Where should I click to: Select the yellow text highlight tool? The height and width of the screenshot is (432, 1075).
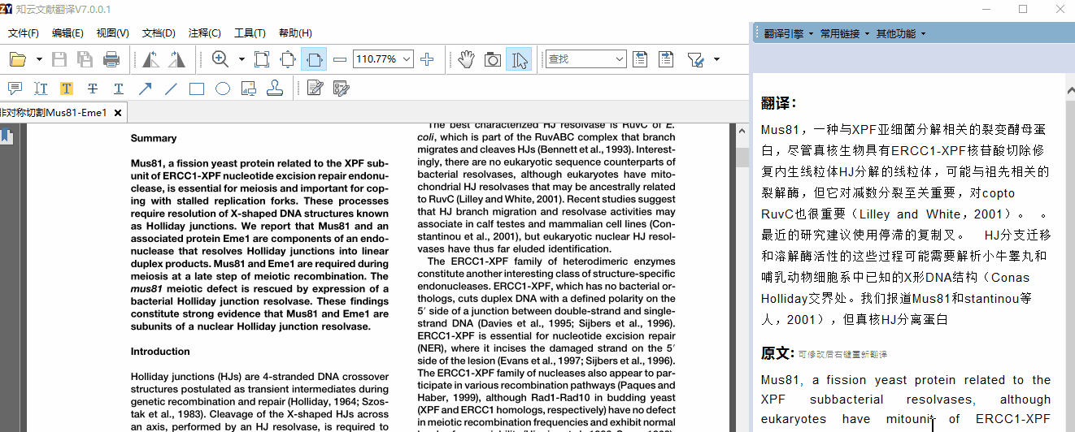tap(66, 89)
